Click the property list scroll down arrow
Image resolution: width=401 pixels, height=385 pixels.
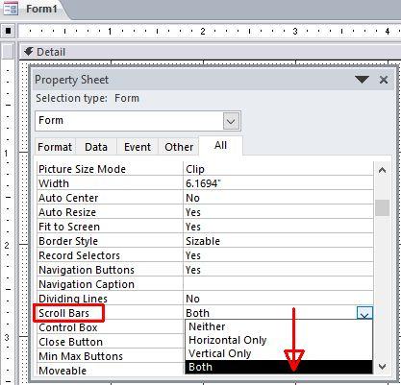[382, 366]
